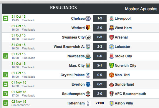Click the Norwich City badge
The image size is (159, 108).
point(112,66)
